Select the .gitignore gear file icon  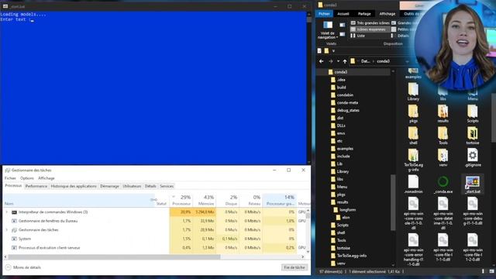click(472, 155)
